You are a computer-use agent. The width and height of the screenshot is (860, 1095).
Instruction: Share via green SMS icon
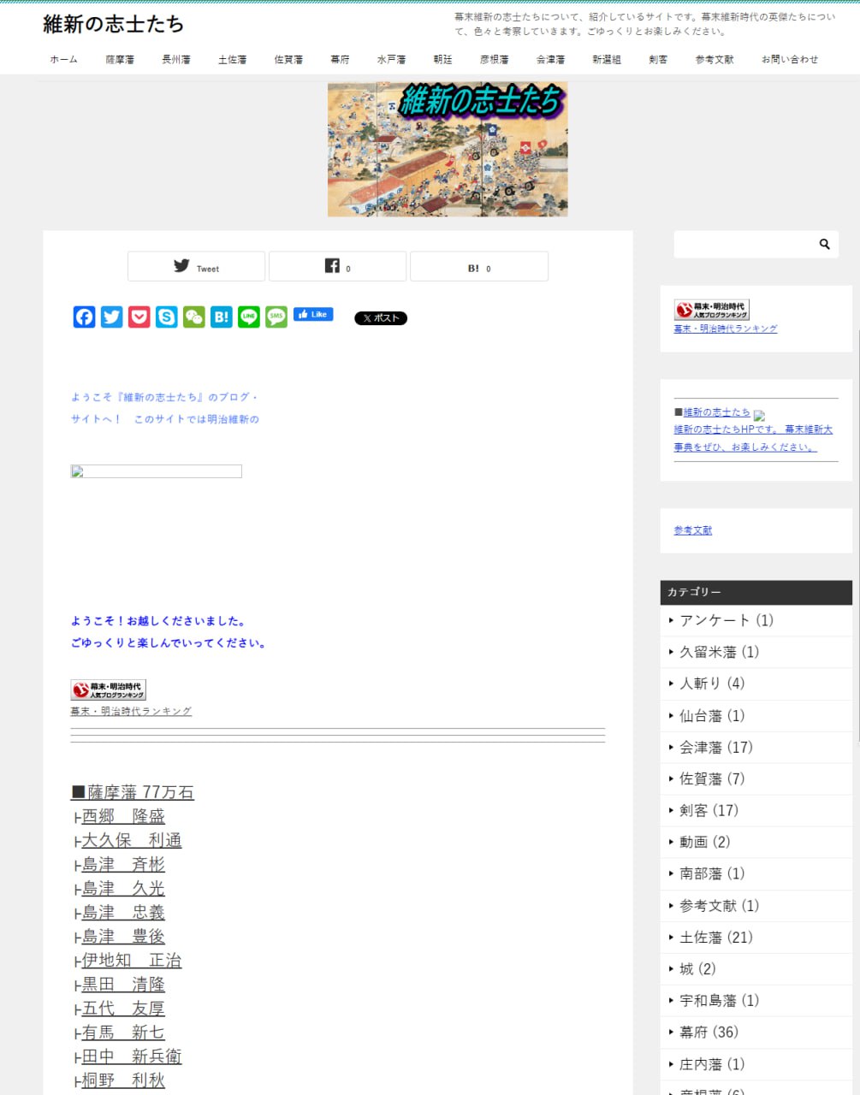276,317
